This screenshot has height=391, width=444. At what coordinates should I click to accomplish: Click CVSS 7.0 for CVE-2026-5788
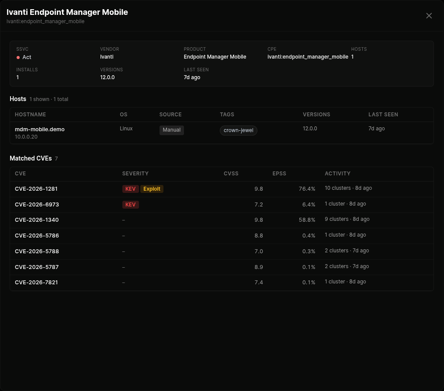[259, 251]
